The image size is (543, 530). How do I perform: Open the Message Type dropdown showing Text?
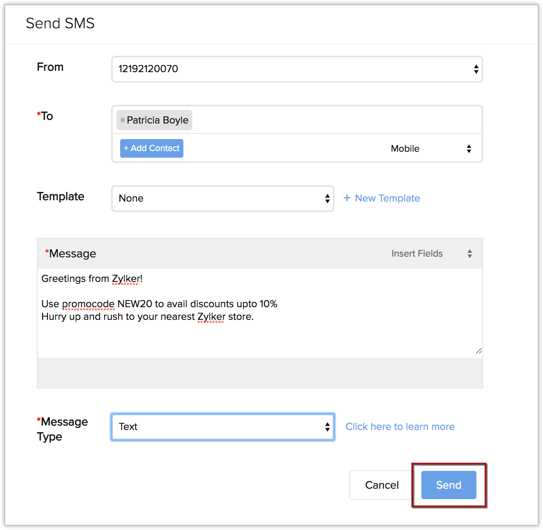click(223, 427)
